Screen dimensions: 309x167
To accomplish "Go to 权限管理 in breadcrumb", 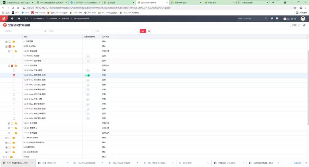I will (53, 19).
